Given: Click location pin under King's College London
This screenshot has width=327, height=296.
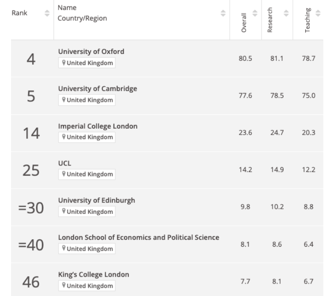Looking at the screenshot, I should click(63, 286).
